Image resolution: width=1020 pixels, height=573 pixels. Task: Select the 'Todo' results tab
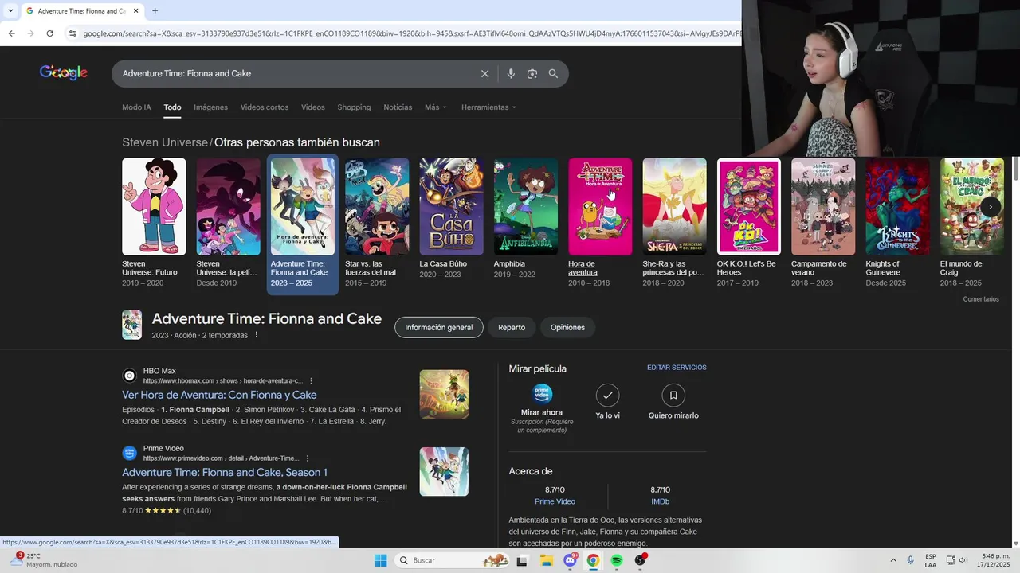172,107
